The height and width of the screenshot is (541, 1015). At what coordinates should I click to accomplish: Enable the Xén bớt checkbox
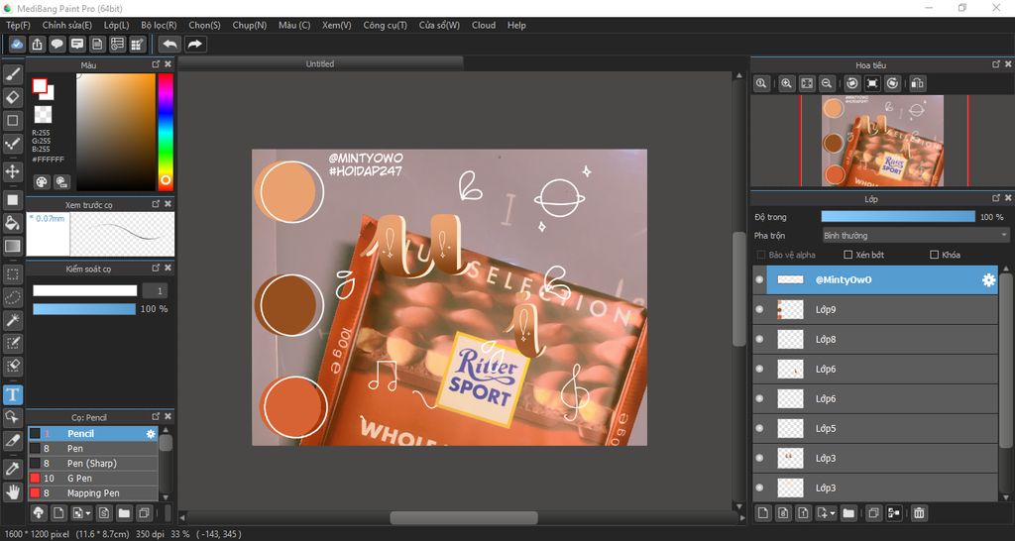(848, 255)
